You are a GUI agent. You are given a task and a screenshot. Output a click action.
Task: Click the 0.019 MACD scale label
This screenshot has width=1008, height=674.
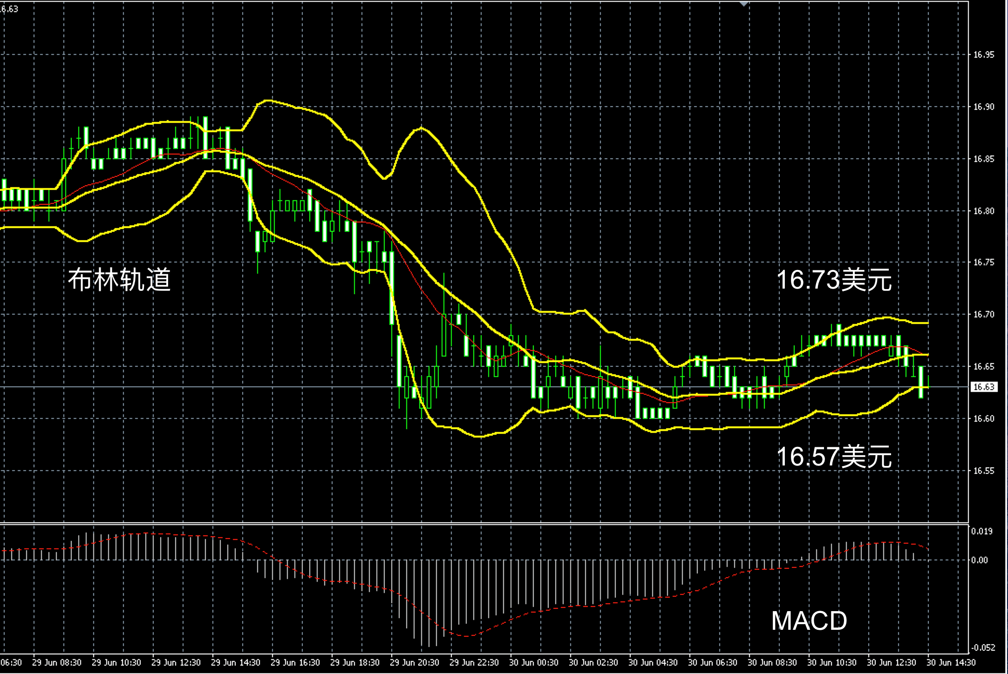click(x=981, y=531)
